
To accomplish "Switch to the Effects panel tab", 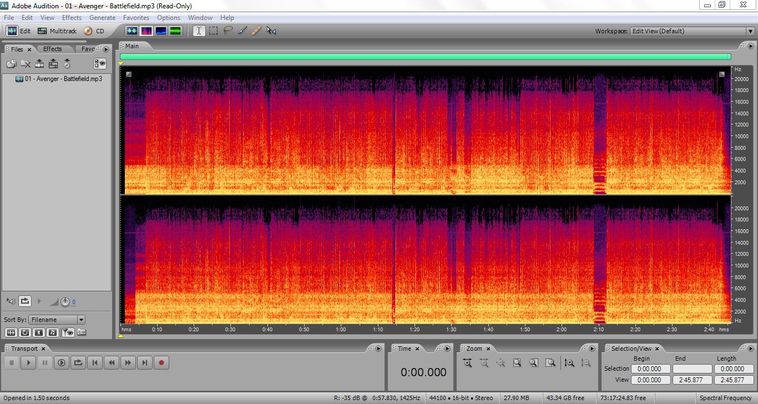I will click(53, 49).
